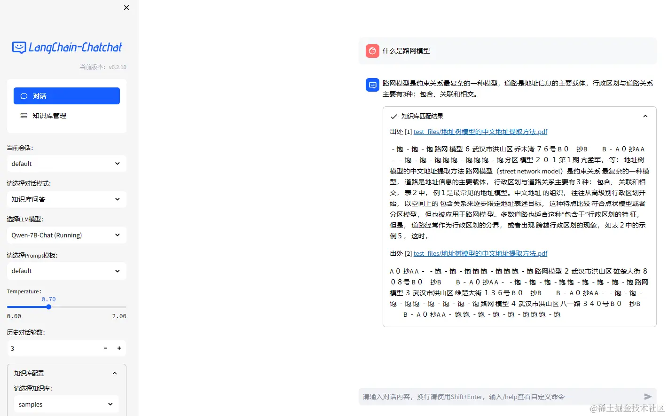This screenshot has width=668, height=416.
Task: Open the 知识库问答 dialogue mode dropdown
Action: click(67, 199)
